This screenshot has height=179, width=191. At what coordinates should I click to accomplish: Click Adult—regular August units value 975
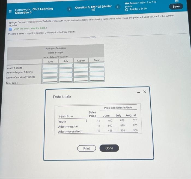tap(135, 125)
